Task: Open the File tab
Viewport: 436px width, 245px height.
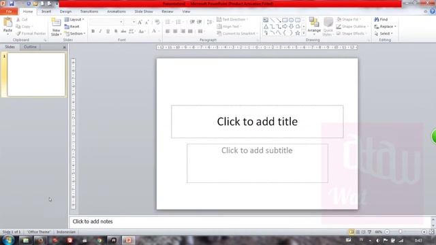Action: click(x=9, y=12)
